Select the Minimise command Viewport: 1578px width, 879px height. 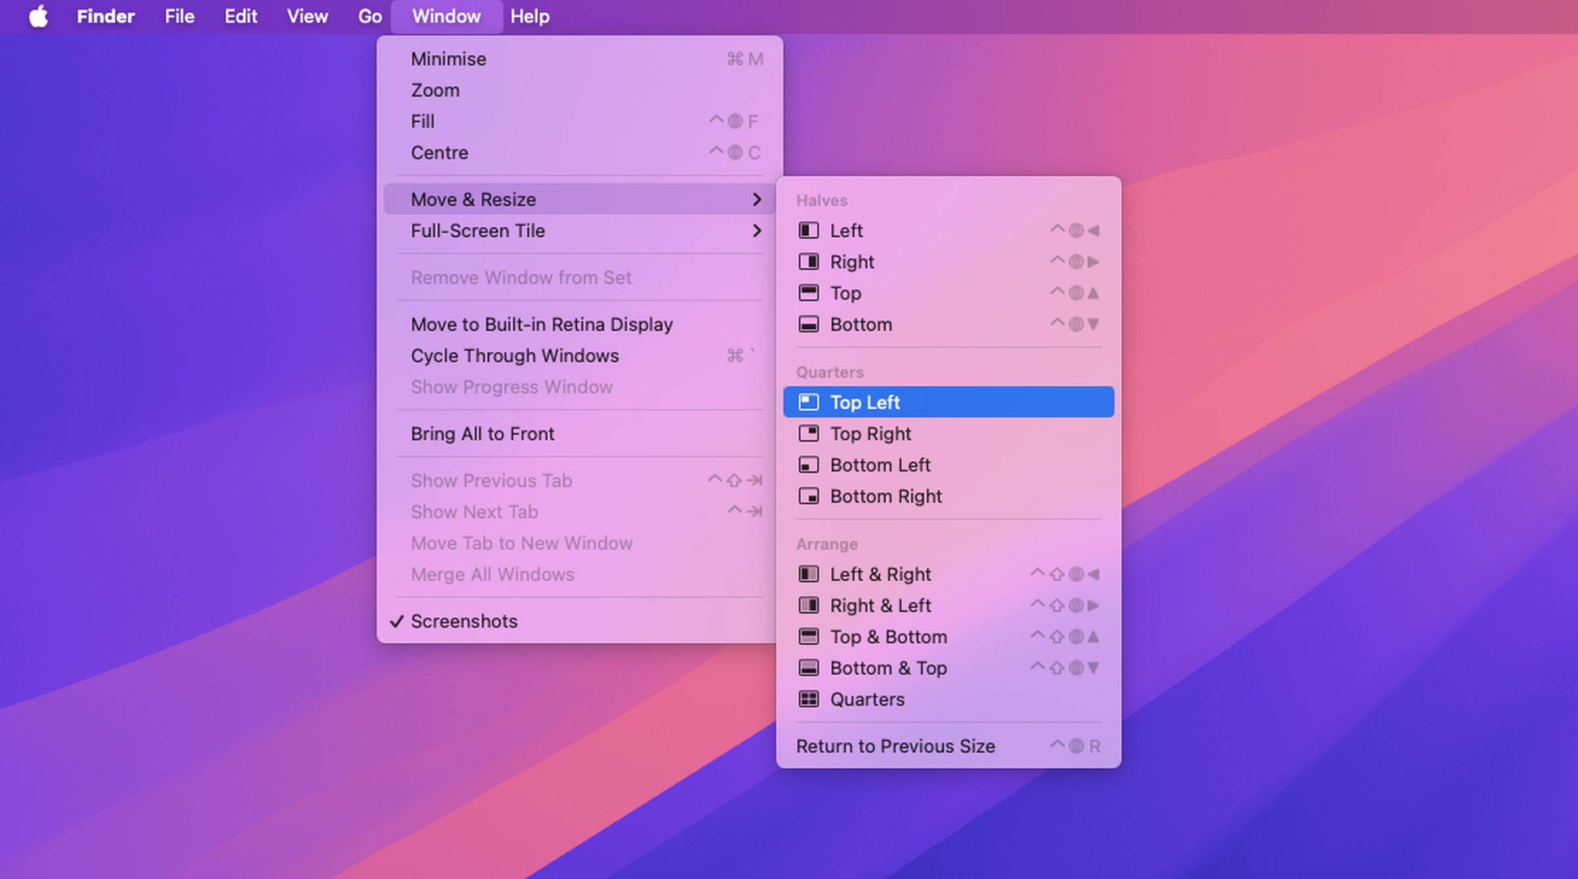click(448, 58)
